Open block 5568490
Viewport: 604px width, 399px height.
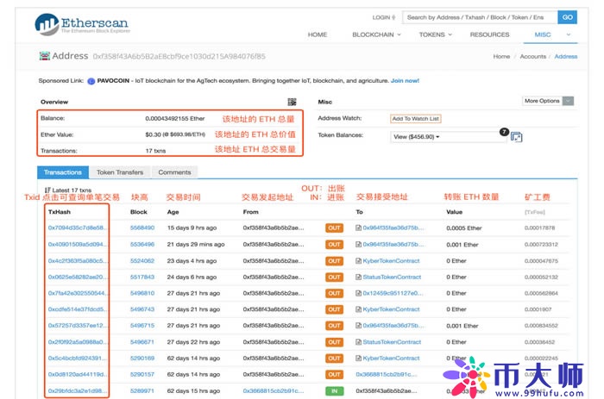(142, 228)
